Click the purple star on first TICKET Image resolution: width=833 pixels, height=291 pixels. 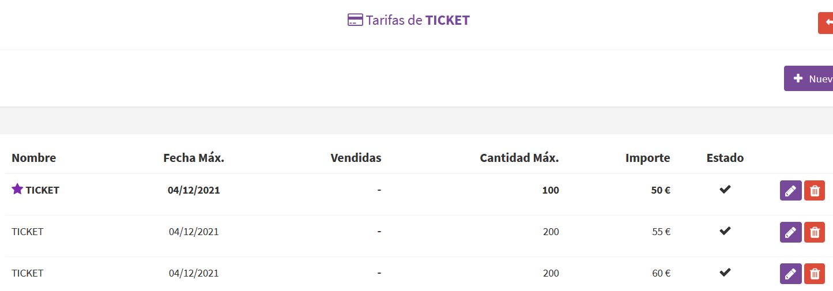coord(17,188)
